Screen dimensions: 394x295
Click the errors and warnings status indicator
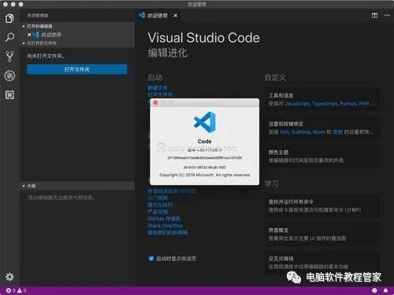point(16,290)
